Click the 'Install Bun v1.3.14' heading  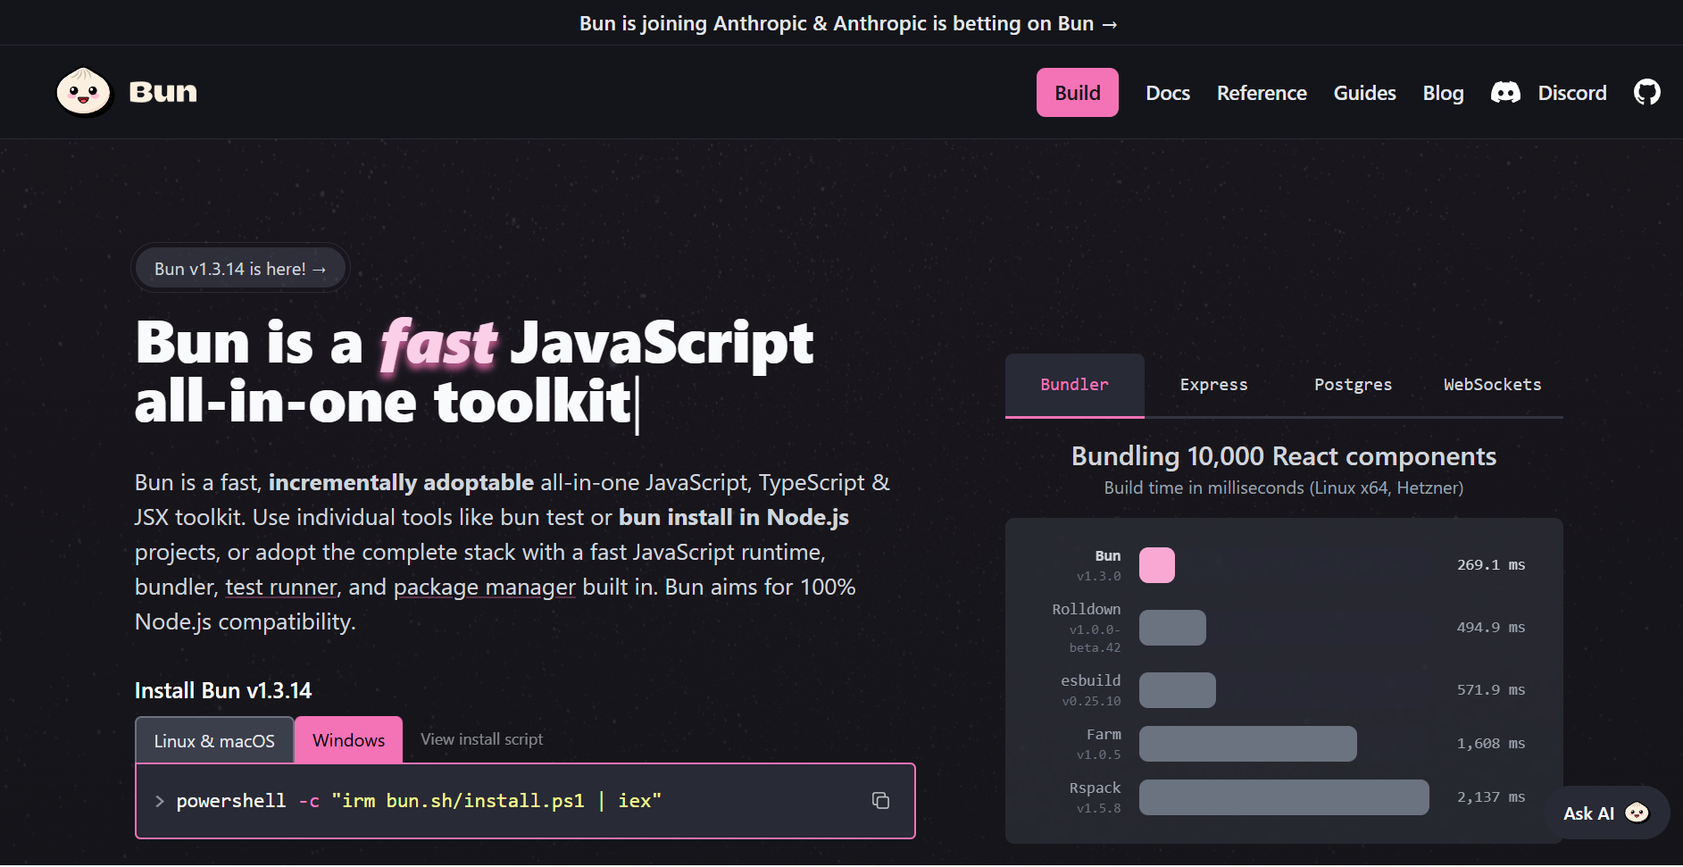pyautogui.click(x=223, y=690)
